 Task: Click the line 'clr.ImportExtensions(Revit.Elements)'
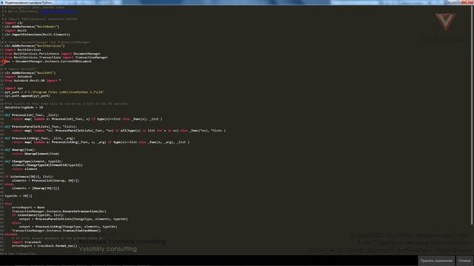pyautogui.click(x=37, y=35)
